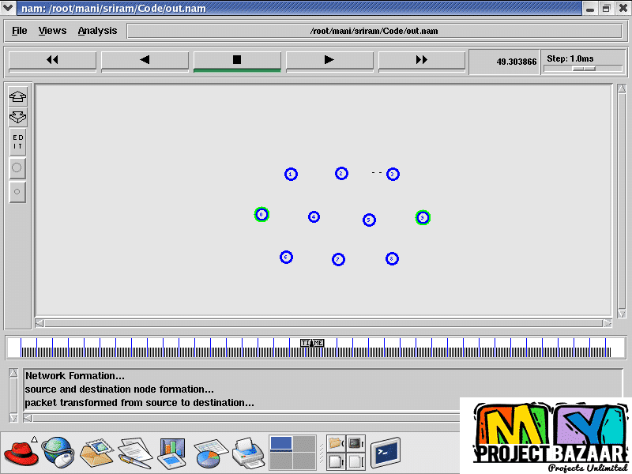The width and height of the screenshot is (632, 474).
Task: Click the TIME marker on the timeline
Action: coord(312,343)
